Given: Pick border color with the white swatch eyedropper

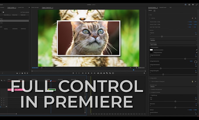Looking at the screenshot, I should point(197,50).
